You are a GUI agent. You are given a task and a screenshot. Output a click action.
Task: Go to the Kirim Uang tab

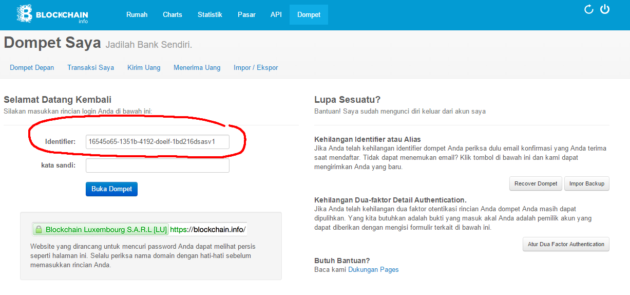(144, 67)
